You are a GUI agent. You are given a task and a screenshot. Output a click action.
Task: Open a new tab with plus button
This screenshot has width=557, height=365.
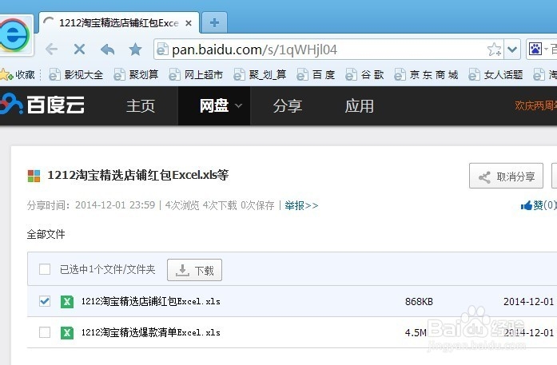tap(214, 22)
